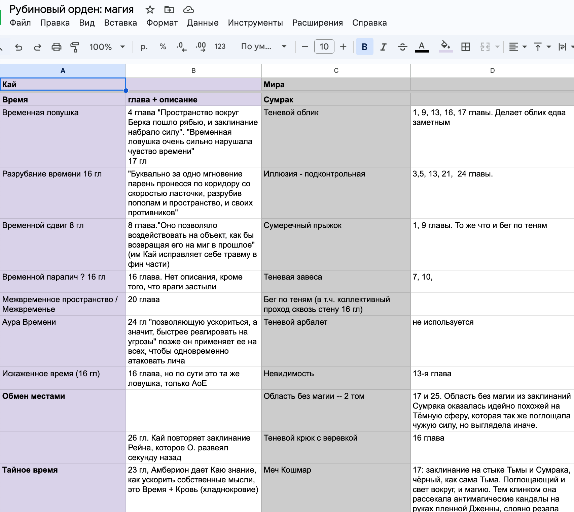Click the Move to folder icon
Viewport: 574px width, 512px height.
[x=169, y=10]
